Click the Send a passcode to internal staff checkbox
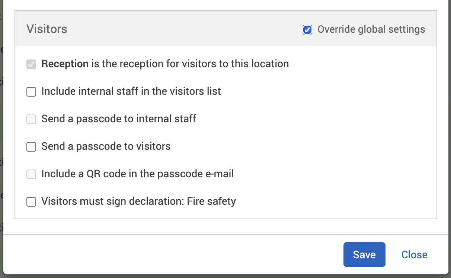This screenshot has width=451, height=278. point(31,119)
